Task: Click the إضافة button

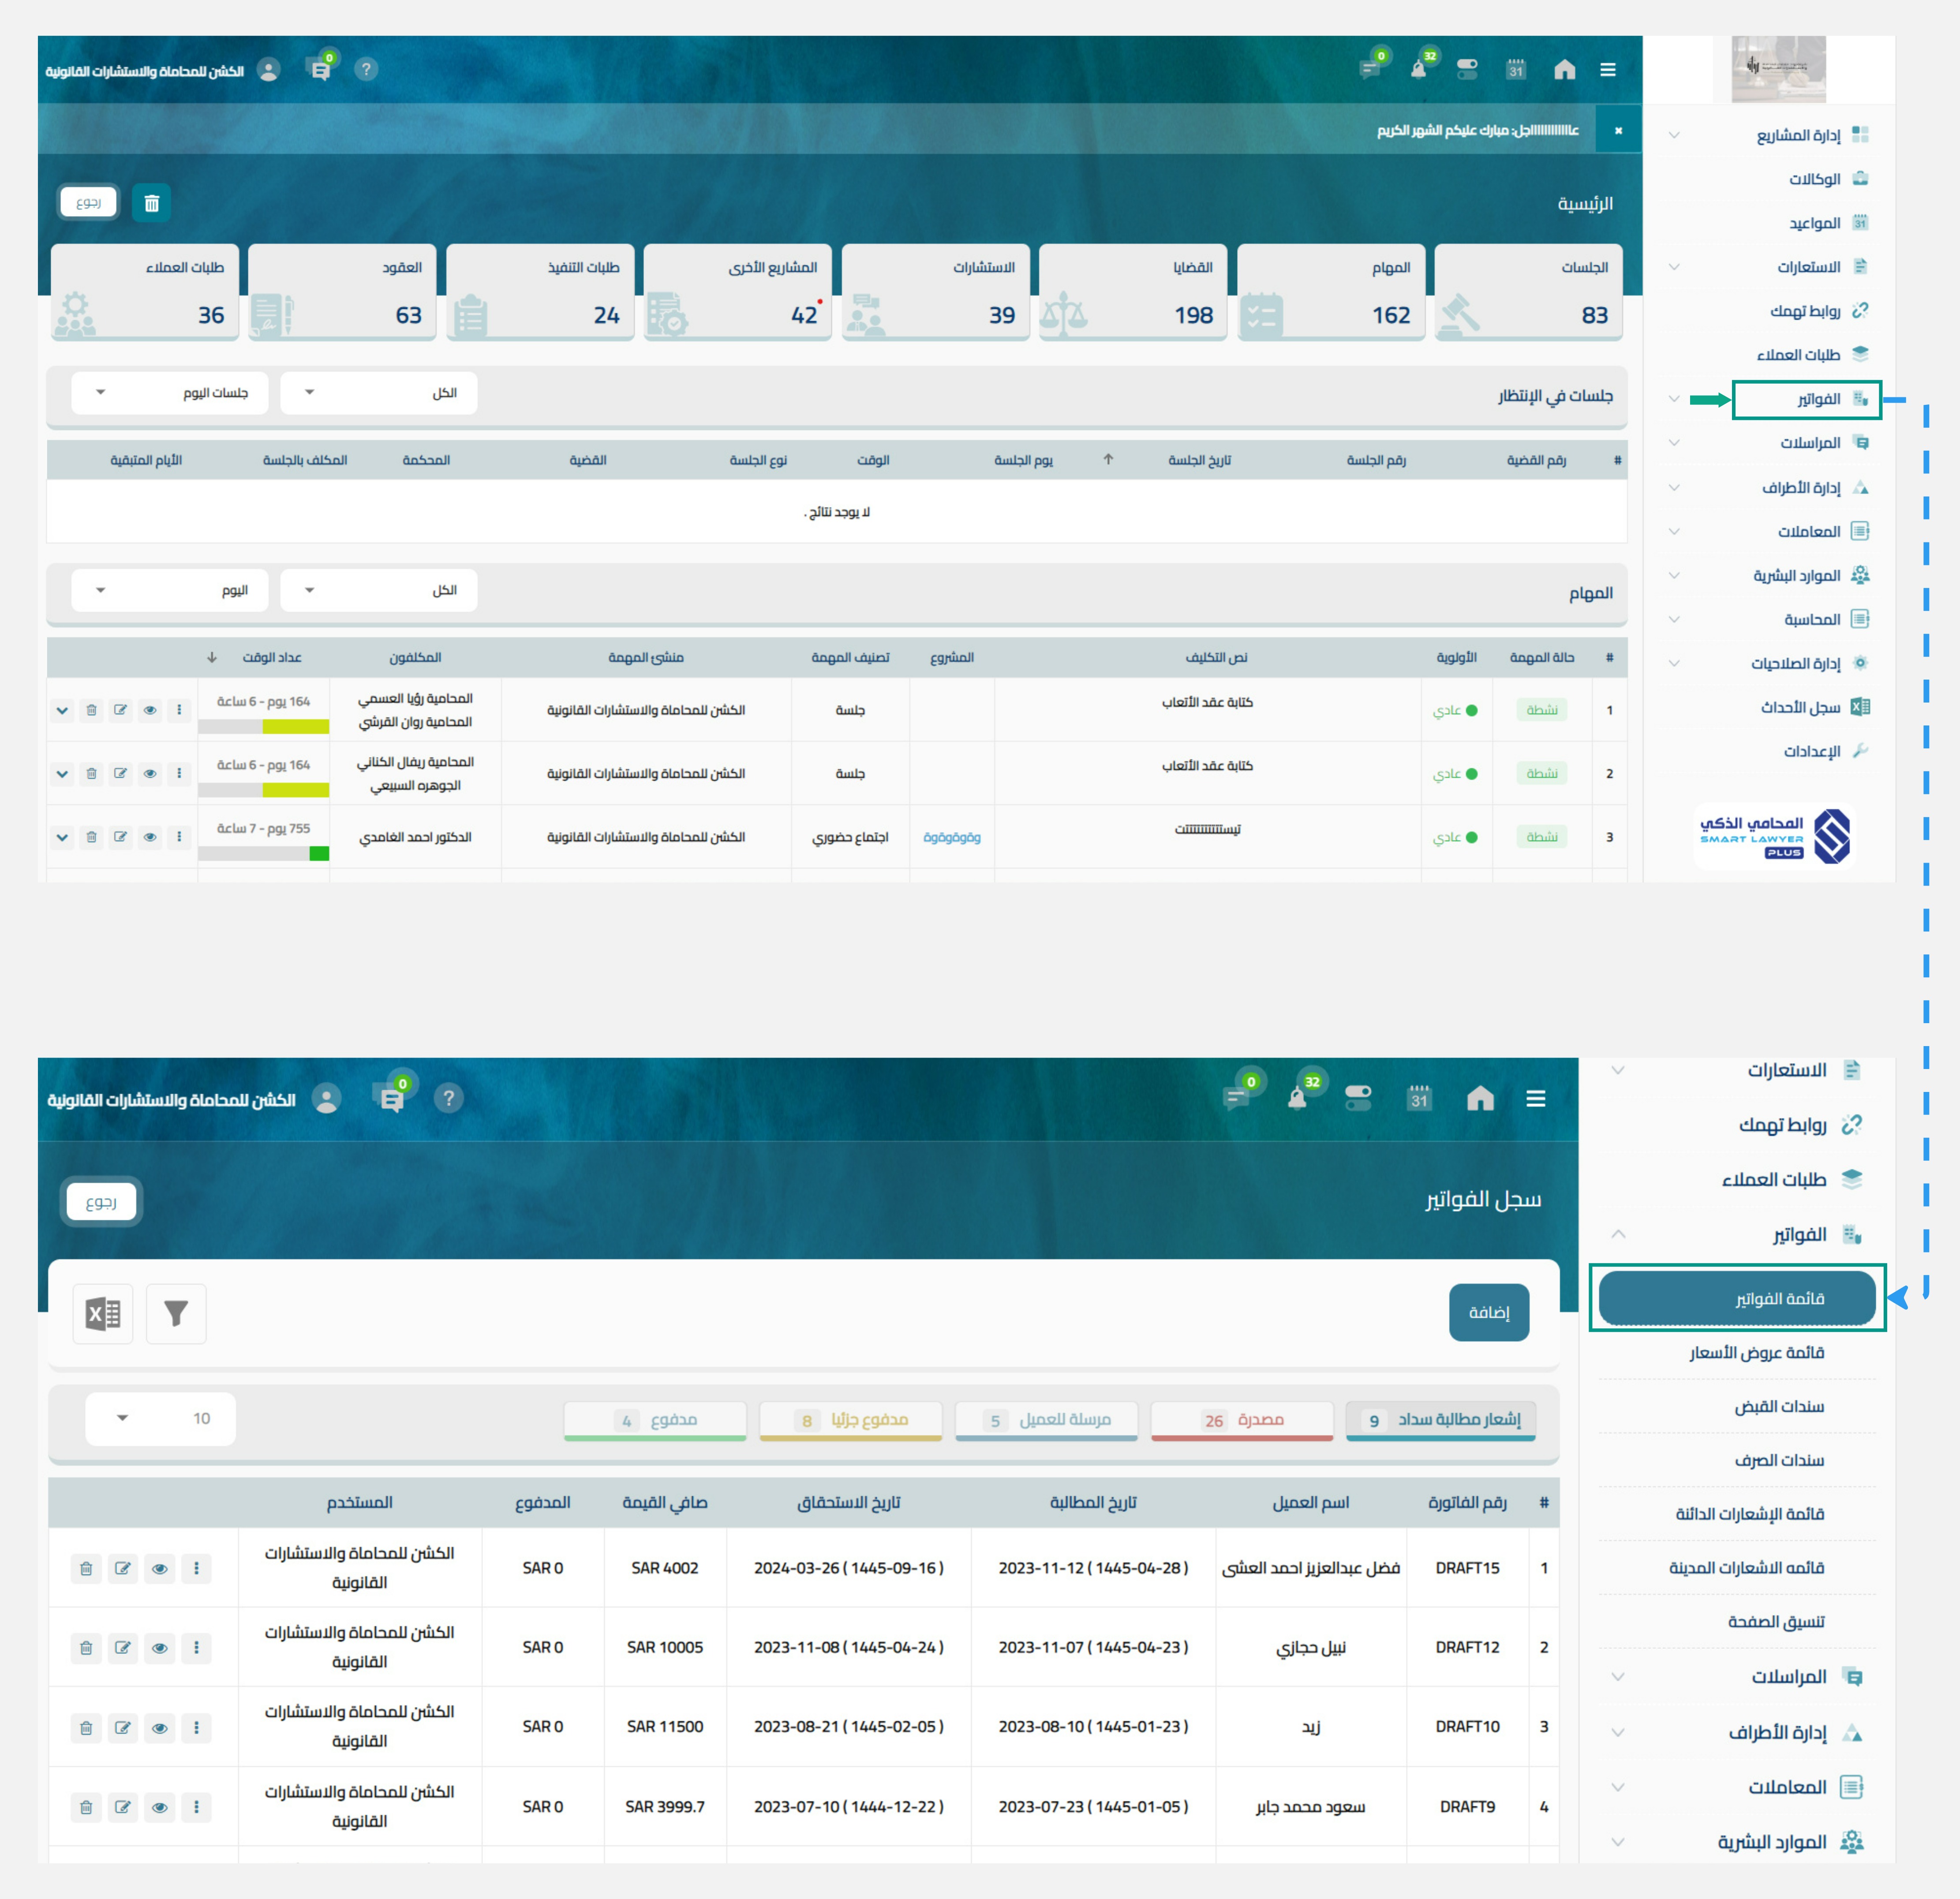Action: tap(1488, 1312)
